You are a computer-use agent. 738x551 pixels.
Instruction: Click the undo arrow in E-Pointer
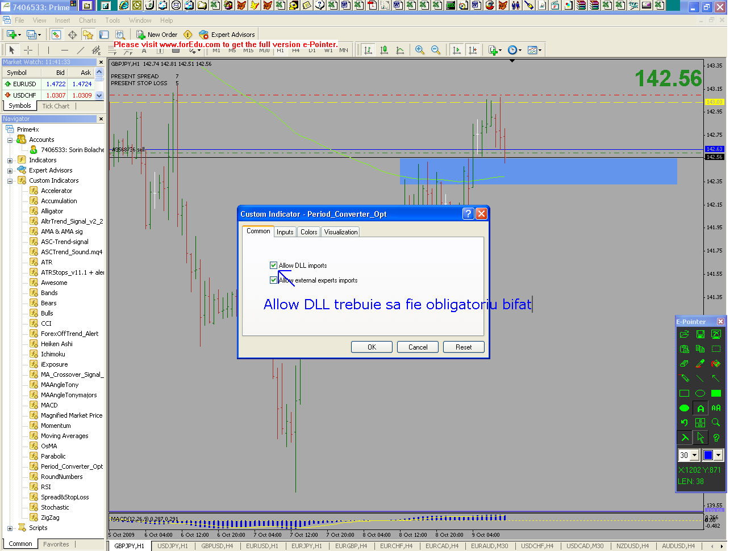tap(684, 423)
